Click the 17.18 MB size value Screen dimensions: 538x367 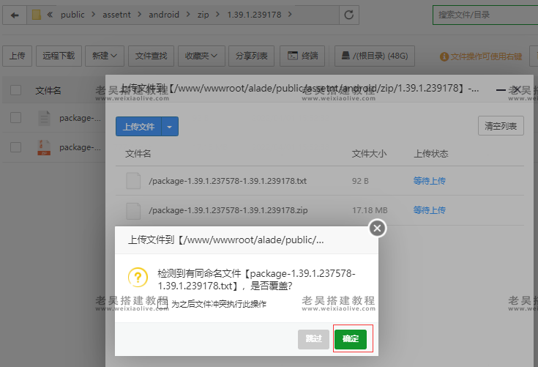click(x=370, y=210)
